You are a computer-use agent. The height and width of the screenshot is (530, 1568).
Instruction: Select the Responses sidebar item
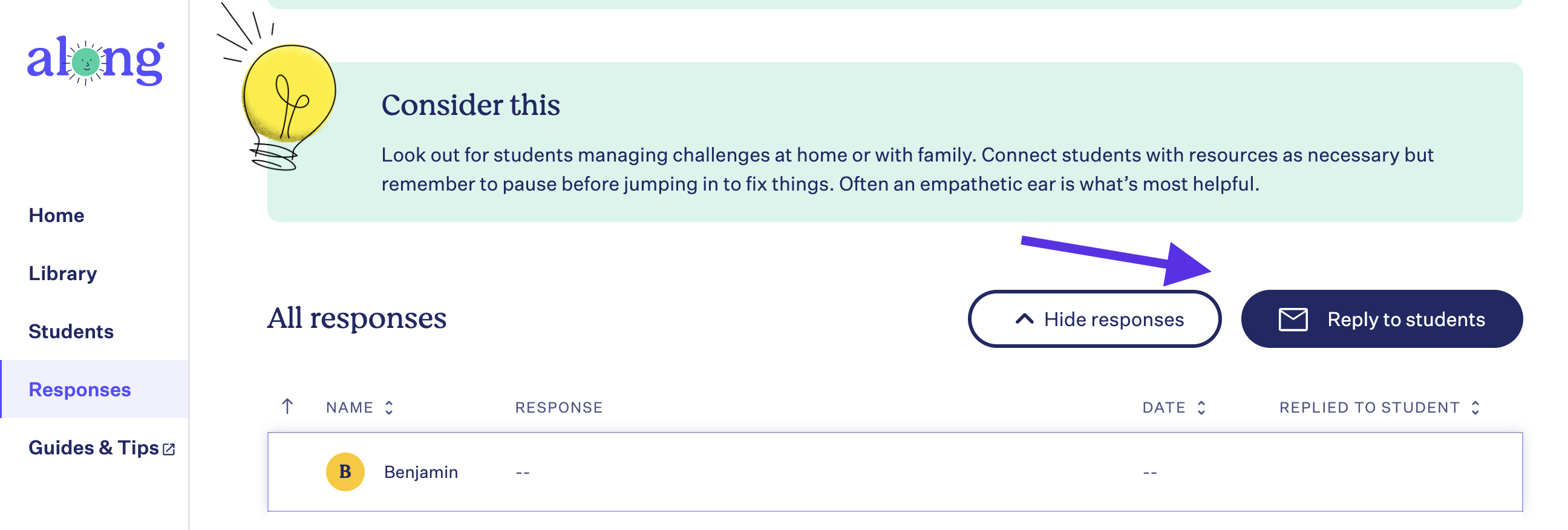(95, 390)
